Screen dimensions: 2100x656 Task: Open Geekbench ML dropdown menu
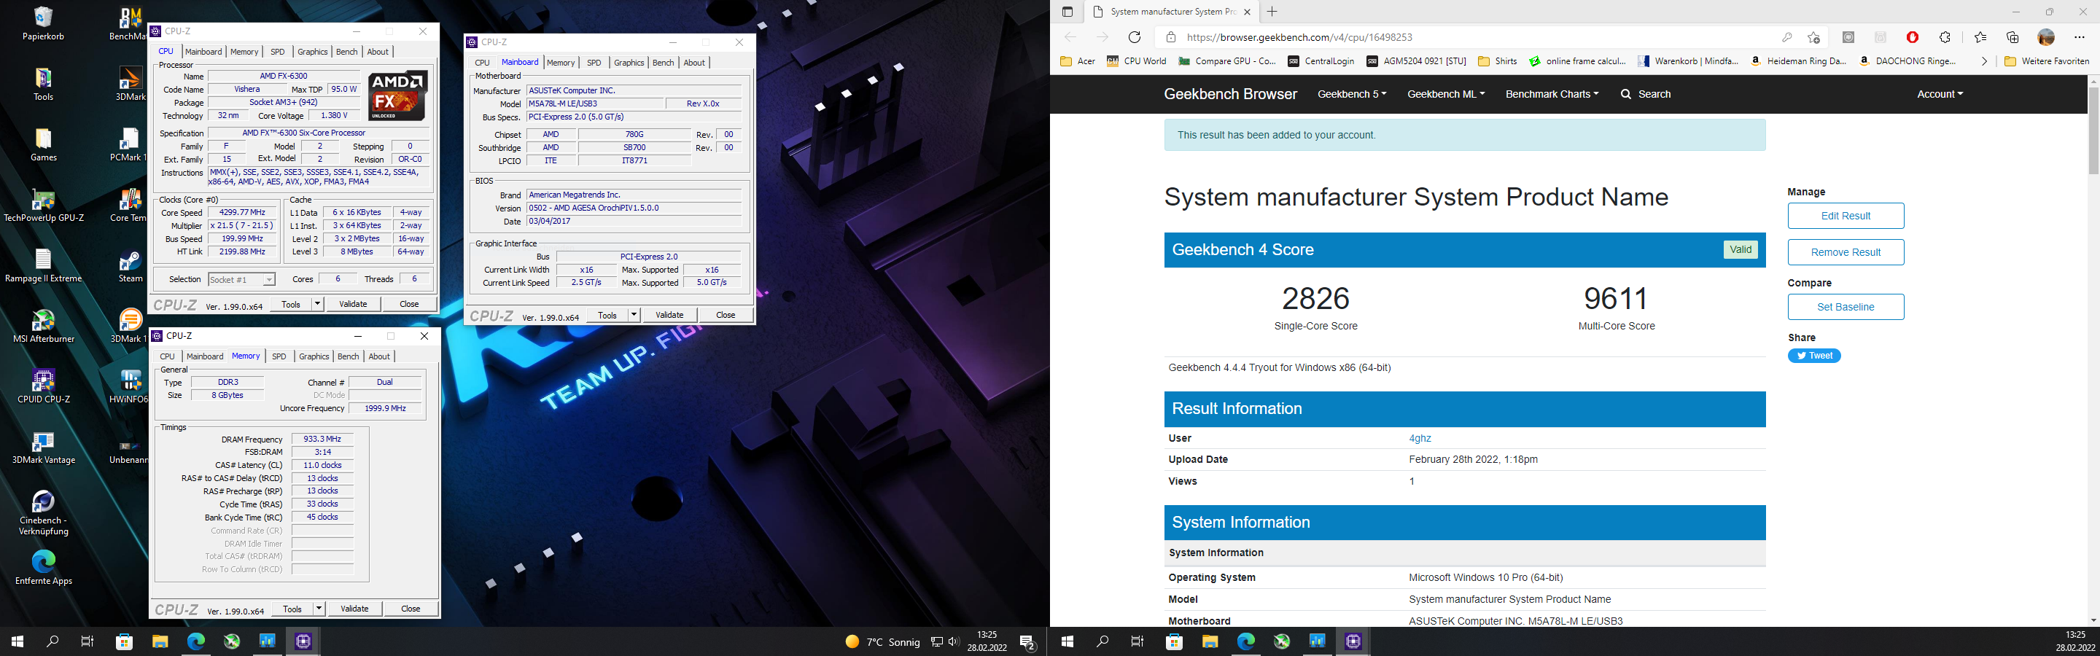tap(1445, 94)
